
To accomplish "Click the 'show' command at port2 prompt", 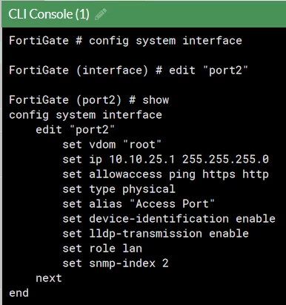I will (x=156, y=100).
